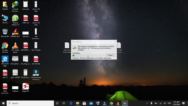Screen dimensions: 188x106
Task: Select the Internet Download Manager shortcut
Action: click(x=15, y=6)
